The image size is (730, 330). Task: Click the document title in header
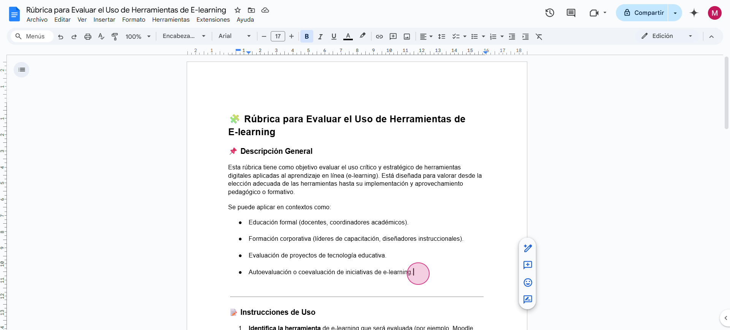click(126, 10)
